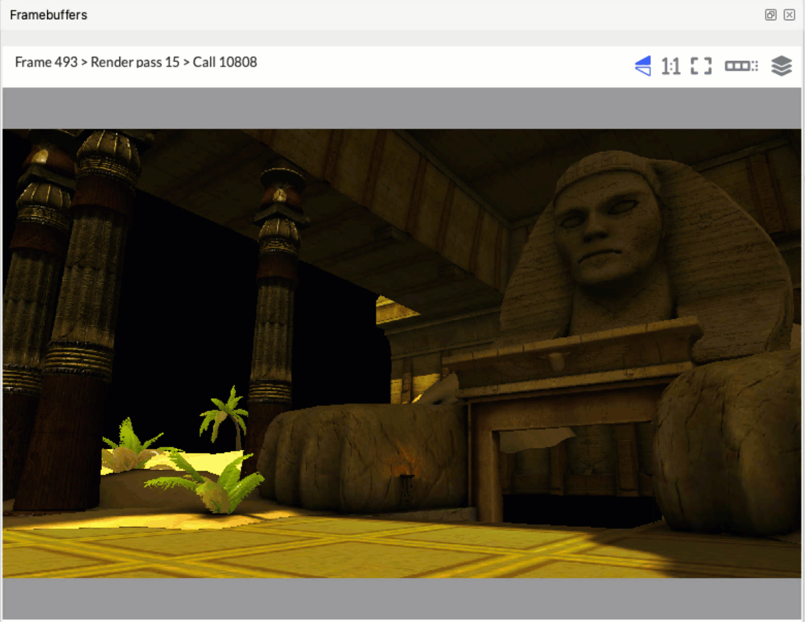Flip the framebuffer image vertically

[643, 65]
